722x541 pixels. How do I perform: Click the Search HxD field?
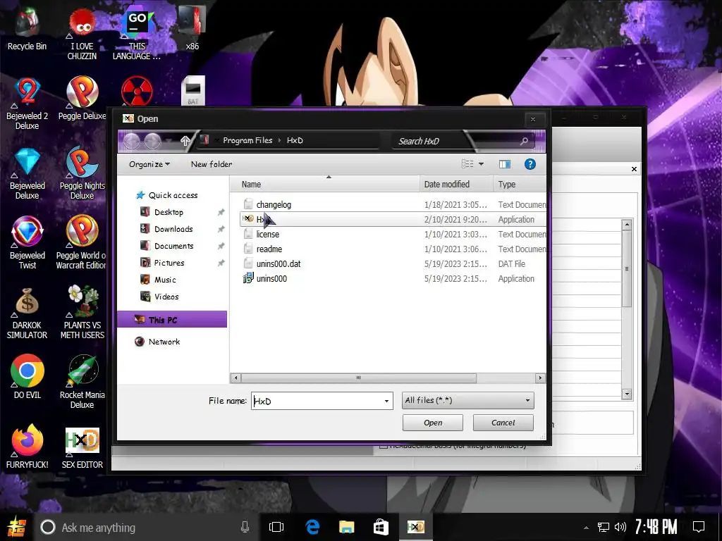click(x=463, y=141)
